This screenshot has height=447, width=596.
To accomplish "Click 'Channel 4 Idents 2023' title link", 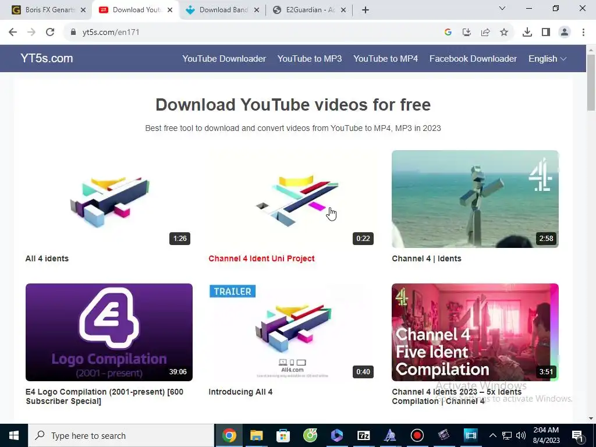I will pos(457,396).
